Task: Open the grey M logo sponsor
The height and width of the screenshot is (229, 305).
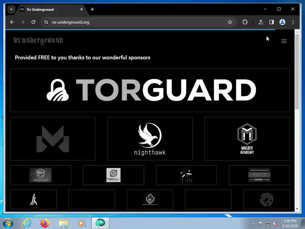Action: click(x=53, y=139)
